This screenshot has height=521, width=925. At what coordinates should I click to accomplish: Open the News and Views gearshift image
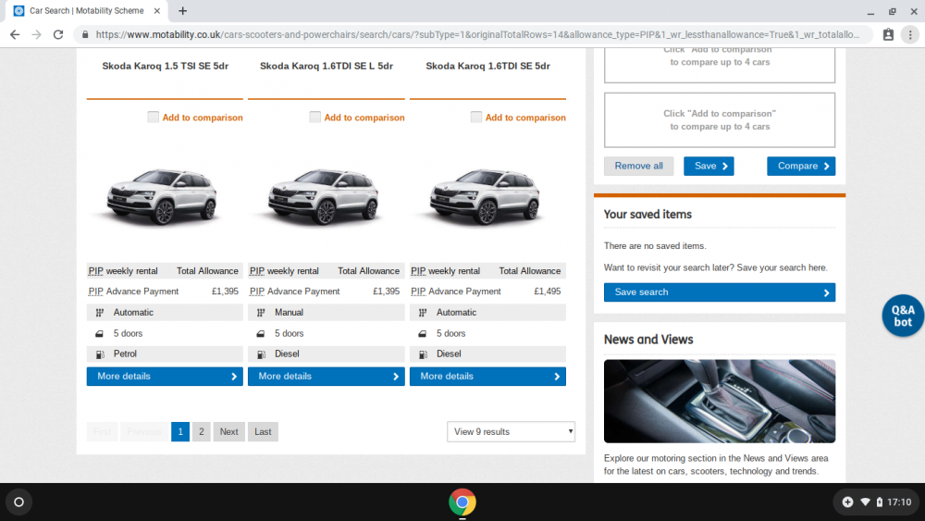[719, 402]
